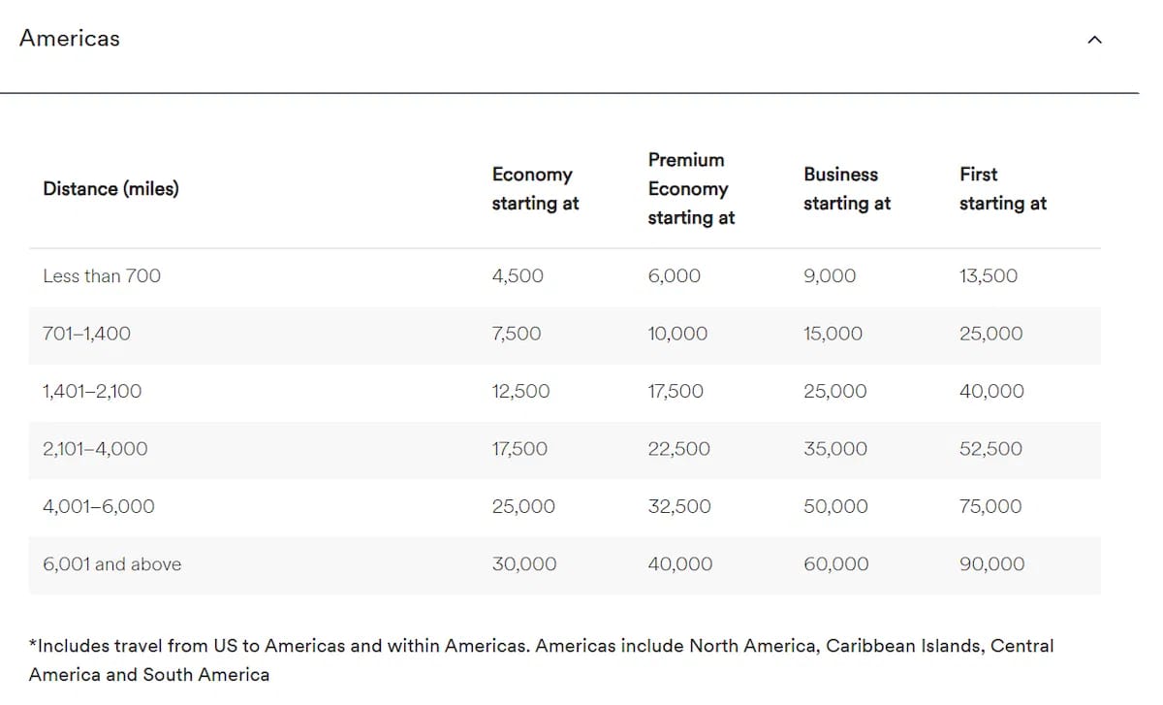Screen dimensions: 1163x705
Task: Click the 90,000 First class cell
Action: [991, 564]
